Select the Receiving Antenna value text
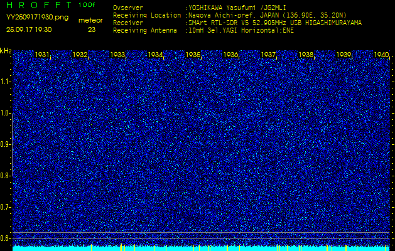 coord(241,31)
